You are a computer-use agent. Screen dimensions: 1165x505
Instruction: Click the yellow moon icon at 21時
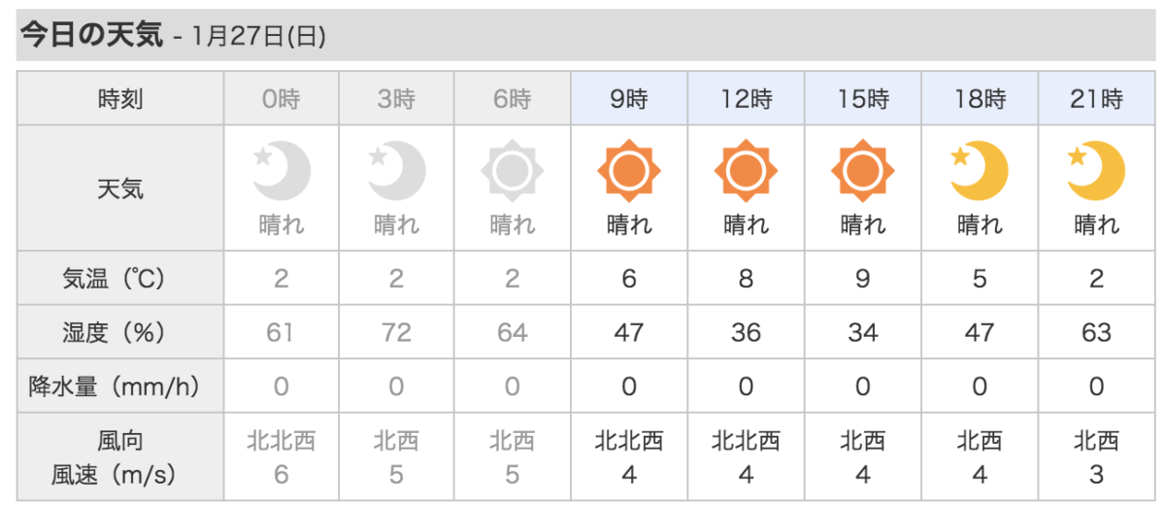(x=1095, y=172)
